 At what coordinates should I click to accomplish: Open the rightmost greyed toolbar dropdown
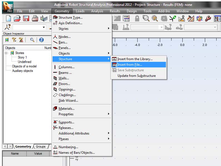pyautogui.click(x=215, y=27)
